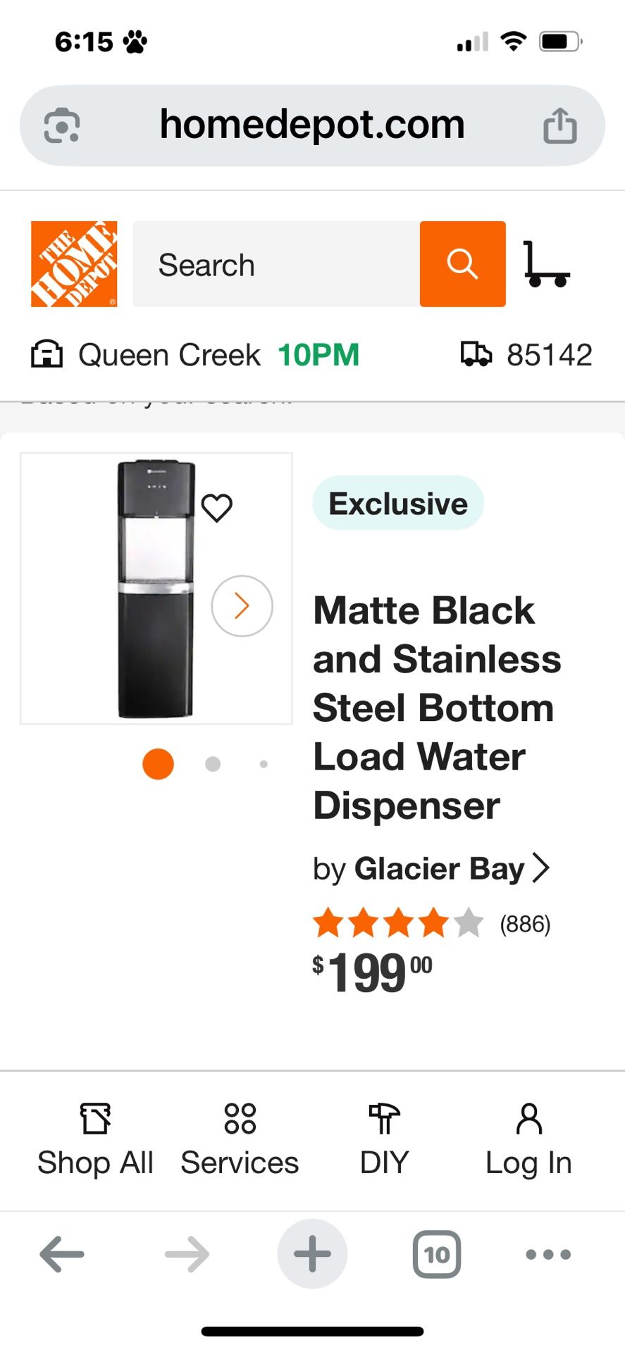Tap the Search input field
625x1352 pixels.
tap(276, 264)
